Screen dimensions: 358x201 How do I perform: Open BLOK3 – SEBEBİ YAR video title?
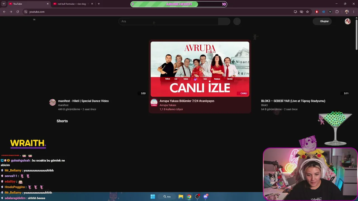[x=293, y=101]
